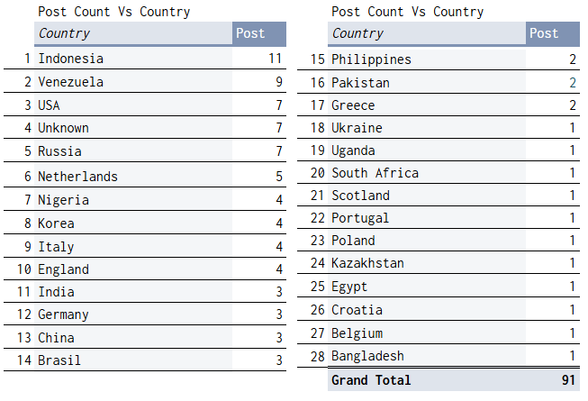Click the Philippines country cell
588x401 pixels.
[x=427, y=59]
